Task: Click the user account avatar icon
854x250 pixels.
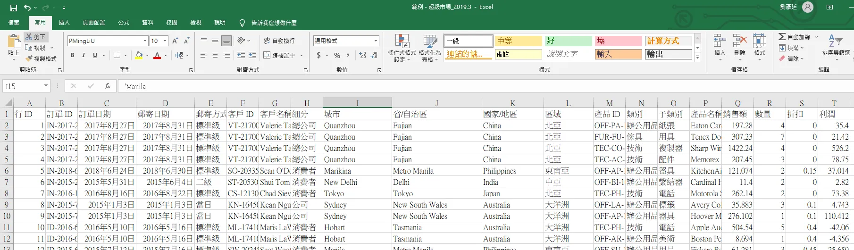Action: click(808, 7)
